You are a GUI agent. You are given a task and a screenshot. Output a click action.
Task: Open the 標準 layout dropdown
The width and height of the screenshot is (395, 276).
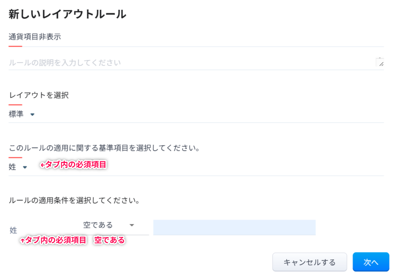21,114
